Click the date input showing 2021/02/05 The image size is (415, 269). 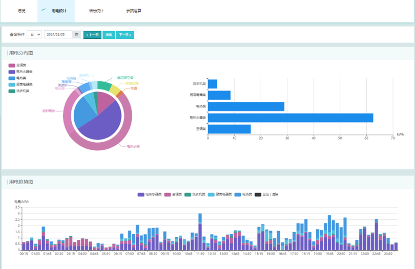(59, 35)
